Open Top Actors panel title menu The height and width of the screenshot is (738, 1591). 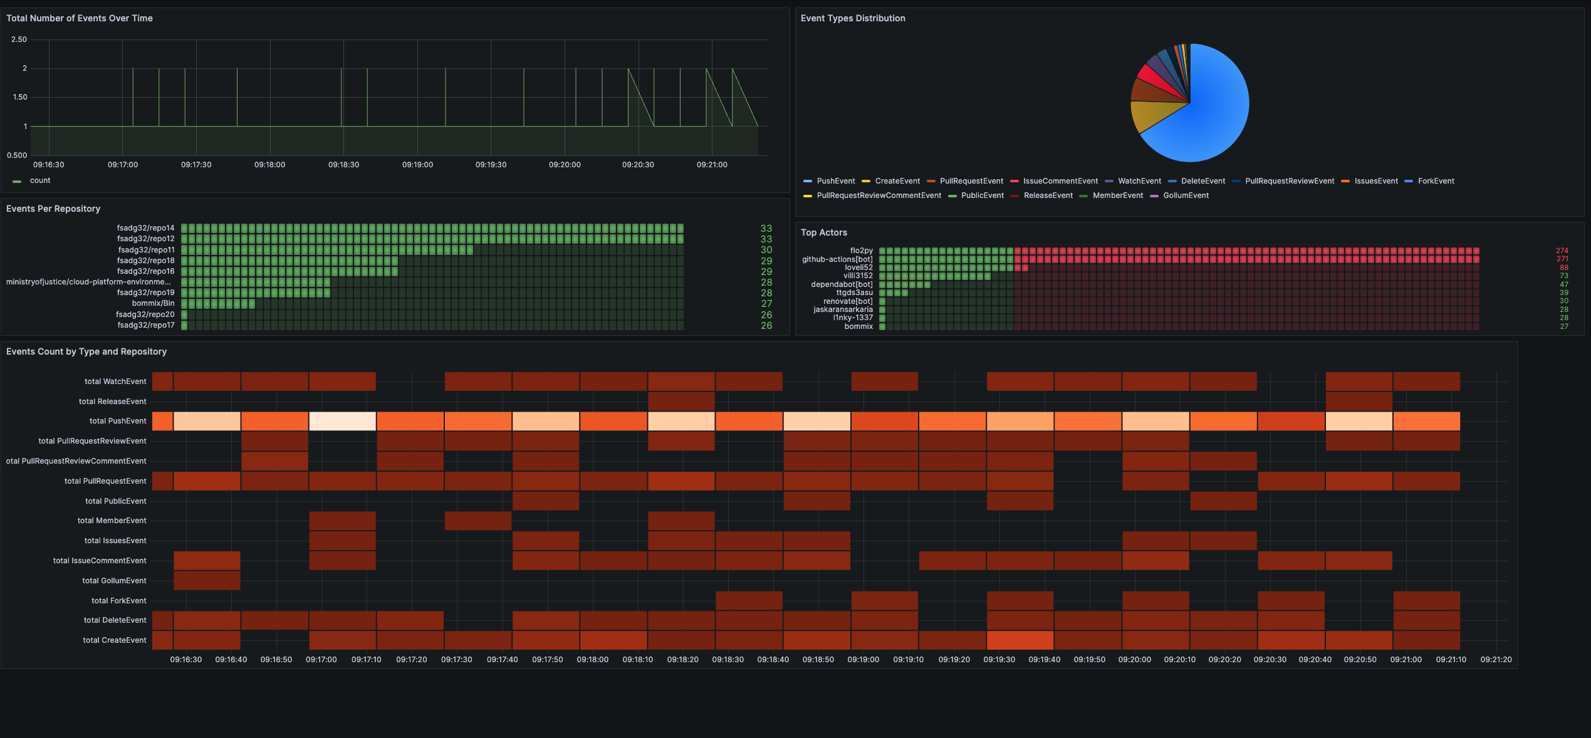pos(823,232)
